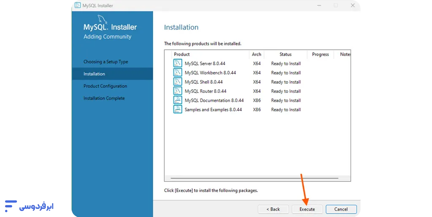The image size is (432, 217).
Task: Click the MySQL Shell 8.0.44 icon
Action: (x=177, y=82)
